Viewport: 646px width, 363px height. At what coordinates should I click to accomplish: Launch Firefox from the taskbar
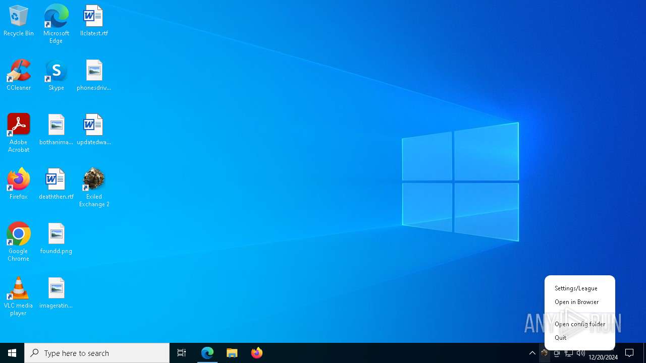tap(257, 353)
